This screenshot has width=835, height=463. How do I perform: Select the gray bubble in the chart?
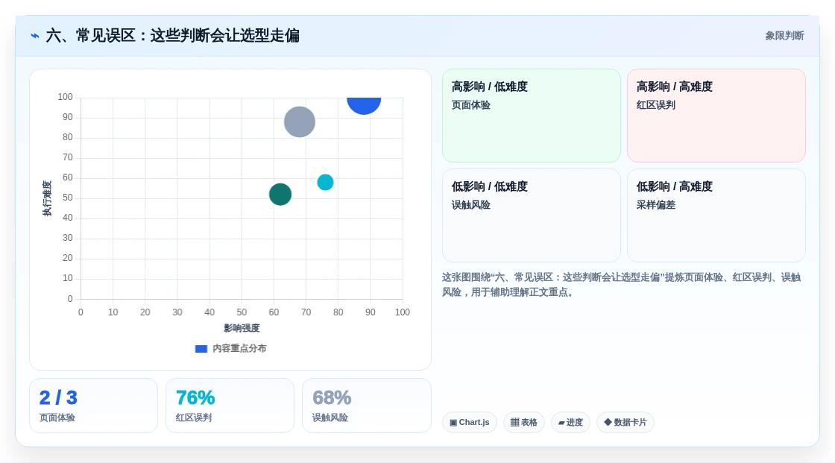tap(300, 122)
